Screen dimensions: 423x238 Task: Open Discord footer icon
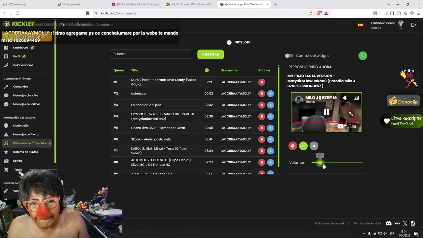(389, 223)
